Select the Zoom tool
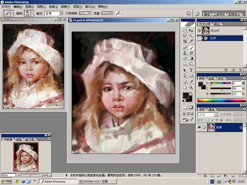 [191, 87]
